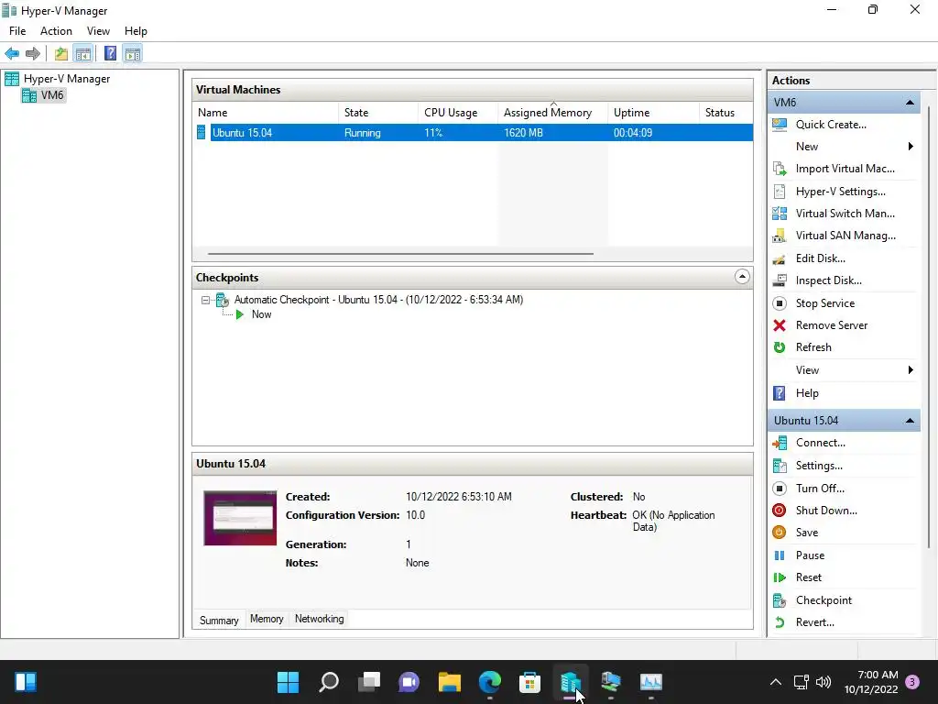938x704 pixels.
Task: Switch to the Networking tab
Action: pyautogui.click(x=320, y=619)
